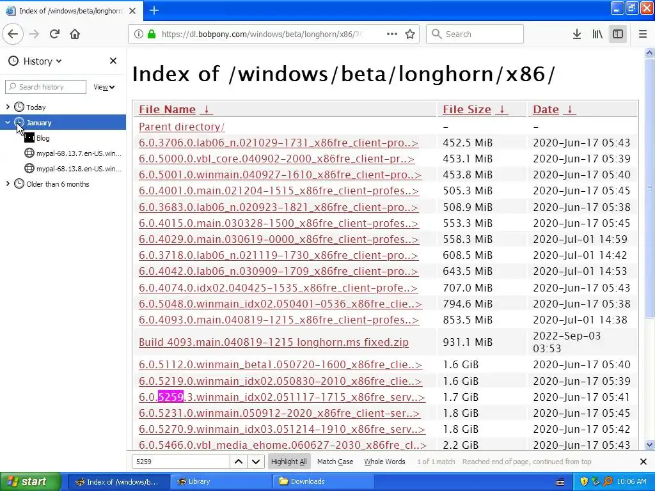
Task: Collapse the January history folder
Action: 8,122
